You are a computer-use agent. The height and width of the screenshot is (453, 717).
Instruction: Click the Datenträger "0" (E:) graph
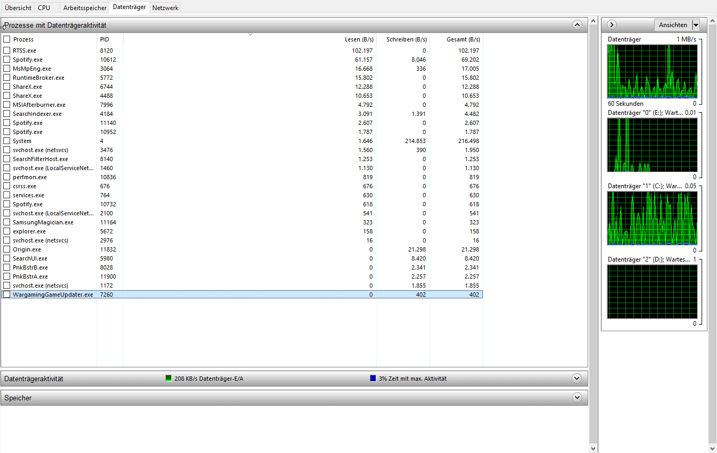(652, 145)
